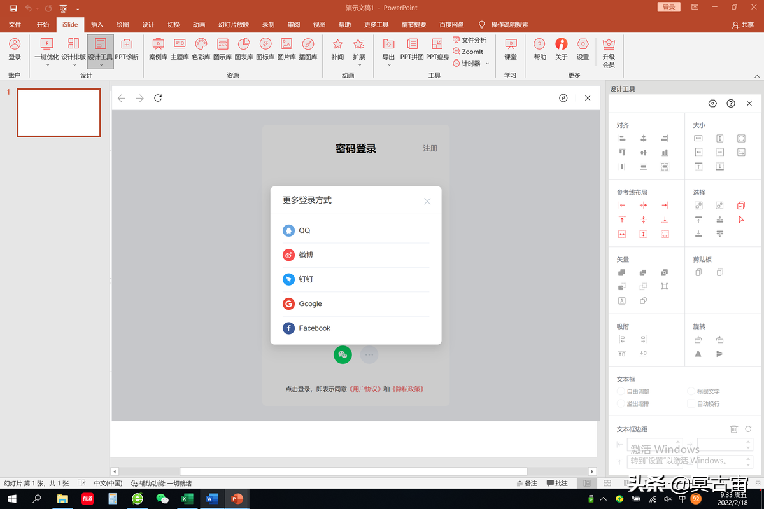
Task: Open the 文件 menu tab
Action: [15, 25]
